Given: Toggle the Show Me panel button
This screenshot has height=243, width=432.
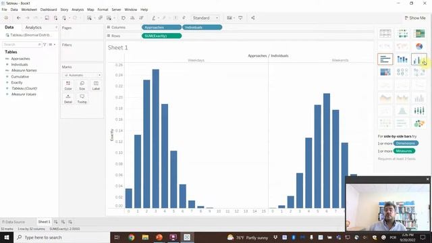Looking at the screenshot, I should tap(415, 18).
